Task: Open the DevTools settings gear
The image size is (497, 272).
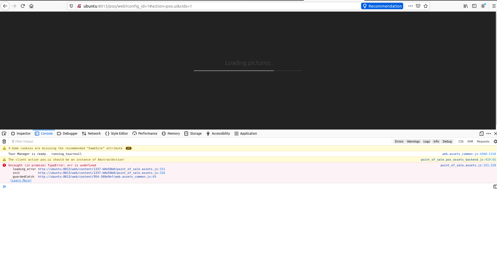Action: [495, 141]
